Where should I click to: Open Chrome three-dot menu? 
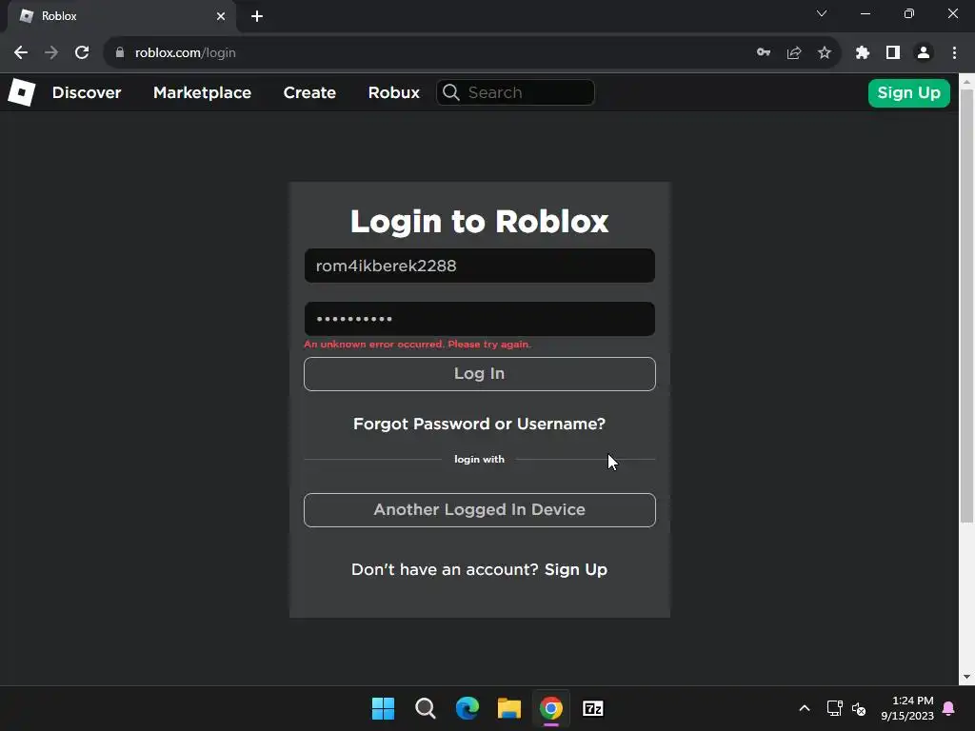point(954,53)
